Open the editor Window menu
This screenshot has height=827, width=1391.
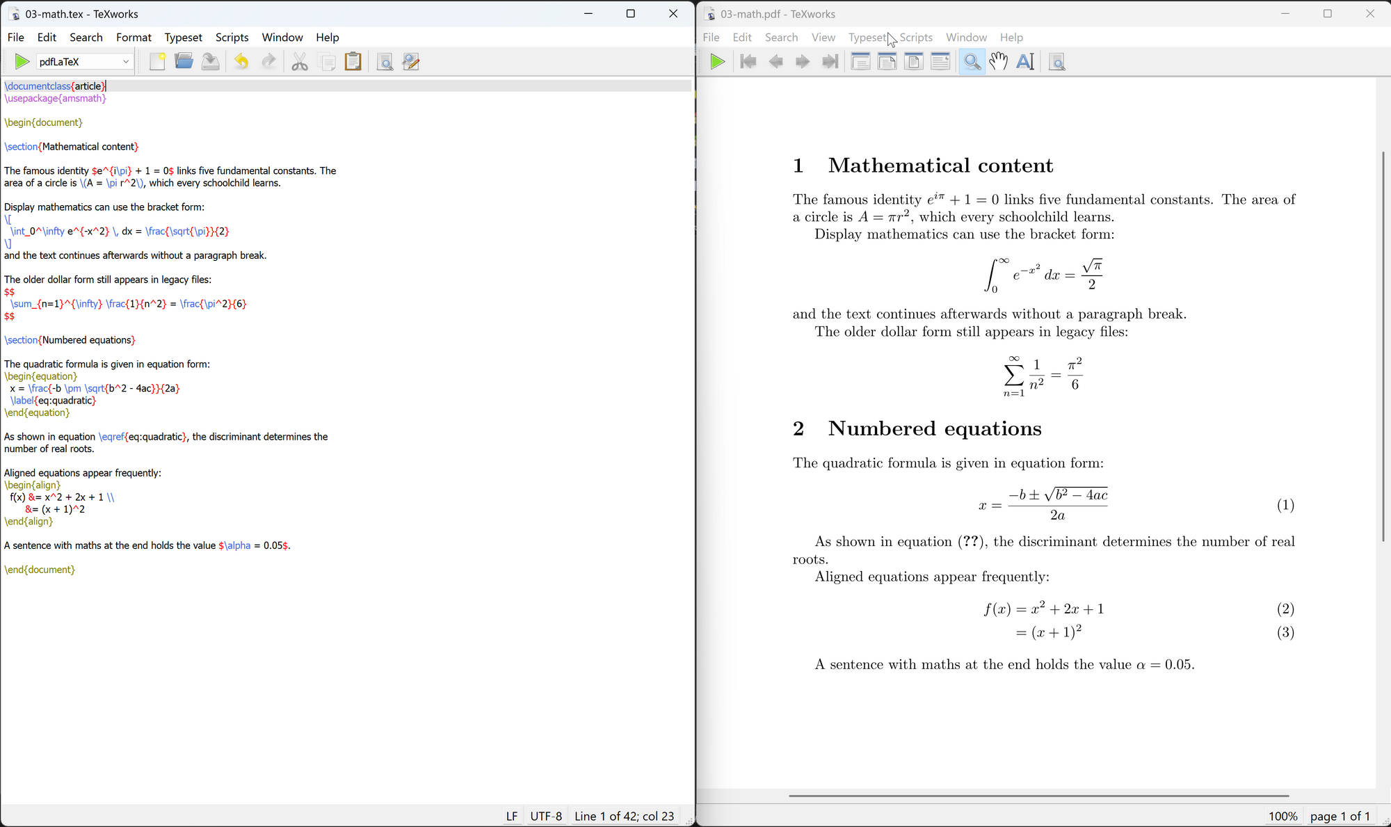coord(282,38)
